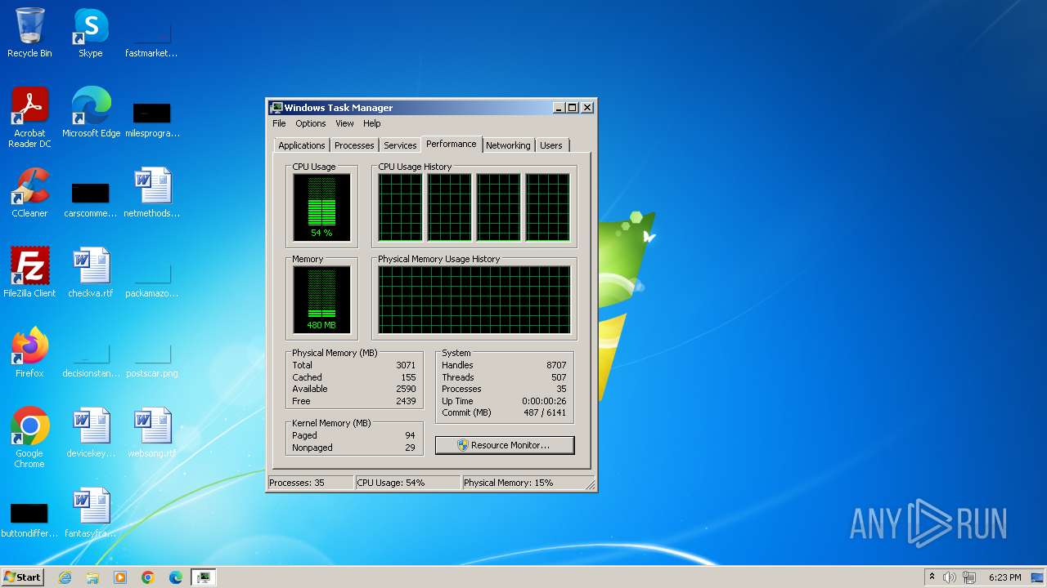Image resolution: width=1047 pixels, height=588 pixels.
Task: Open Acrobat Reader DC shortcut
Action: 29,117
